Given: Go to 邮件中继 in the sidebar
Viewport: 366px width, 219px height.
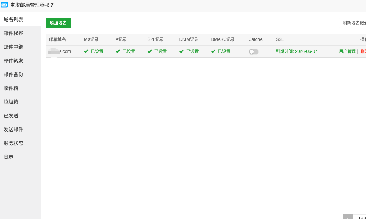Looking at the screenshot, I should (13, 47).
